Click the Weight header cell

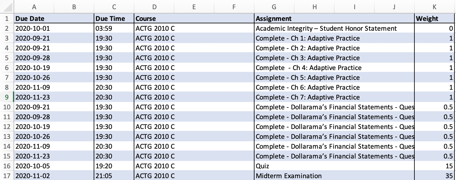tap(435, 18)
